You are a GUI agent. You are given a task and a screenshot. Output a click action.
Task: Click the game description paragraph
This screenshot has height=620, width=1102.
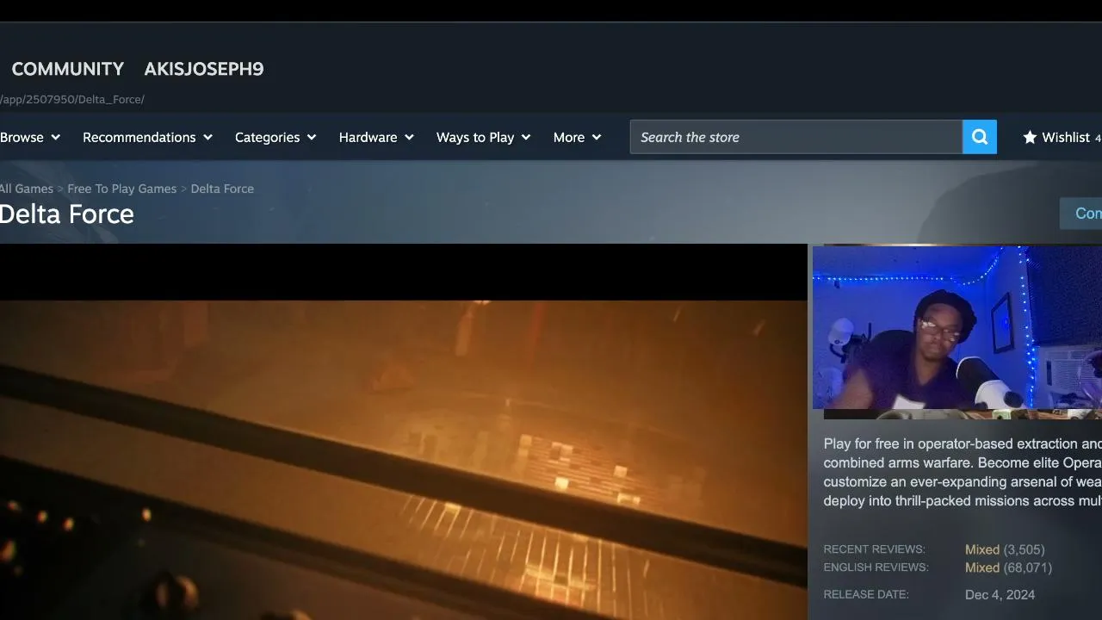point(963,473)
